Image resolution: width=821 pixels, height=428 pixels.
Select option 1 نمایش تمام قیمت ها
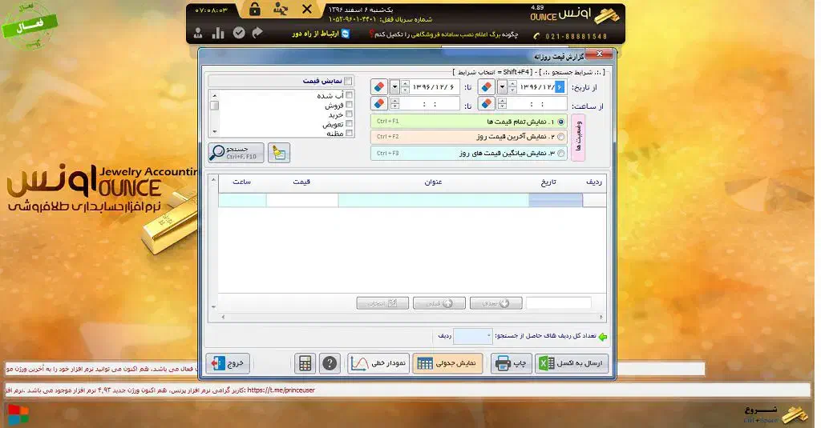(560, 122)
